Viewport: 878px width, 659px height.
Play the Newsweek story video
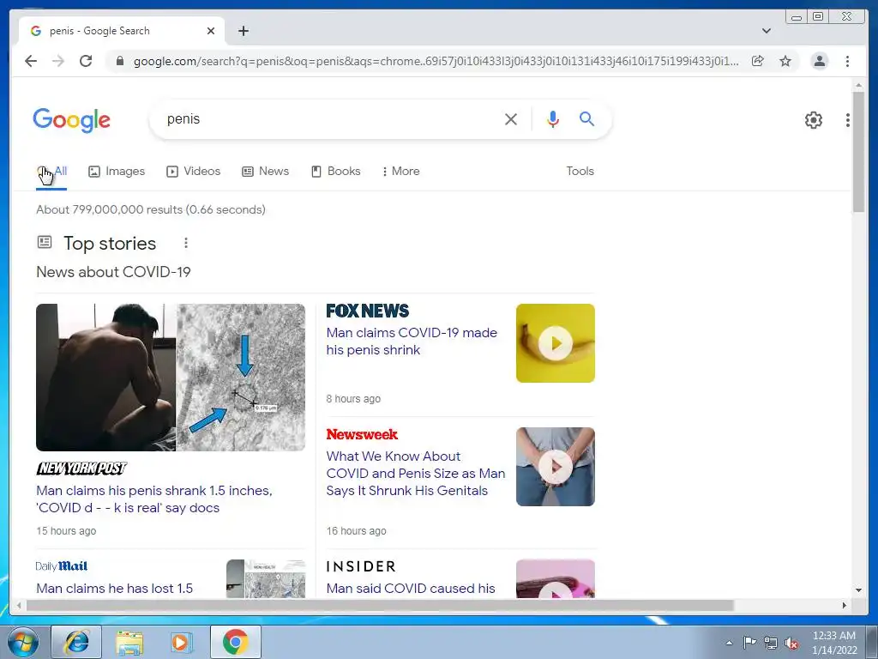[555, 467]
